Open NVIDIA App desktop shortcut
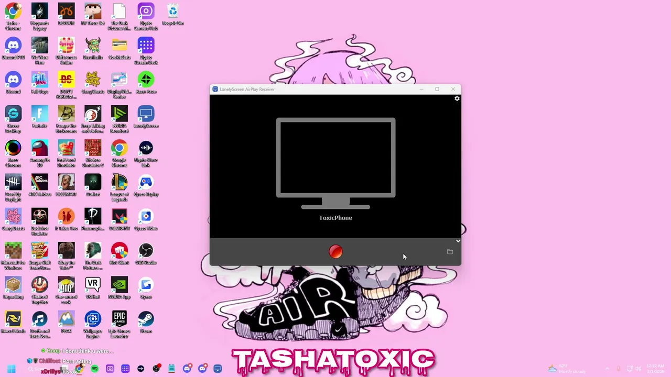The image size is (671, 377). (120, 288)
